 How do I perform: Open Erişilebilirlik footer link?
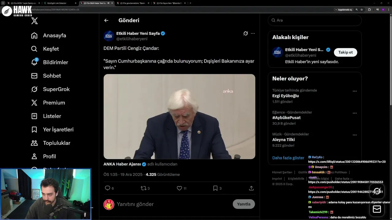tap(296, 179)
